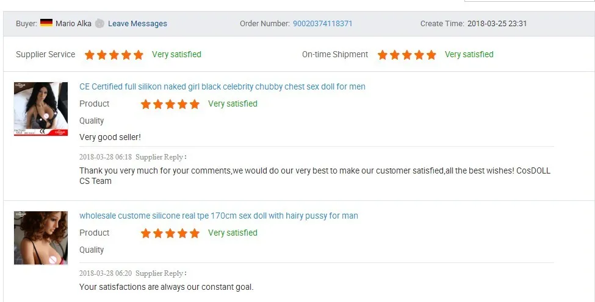Select the fifth star of Supplier Service
This screenshot has width=595, height=302.
139,55
